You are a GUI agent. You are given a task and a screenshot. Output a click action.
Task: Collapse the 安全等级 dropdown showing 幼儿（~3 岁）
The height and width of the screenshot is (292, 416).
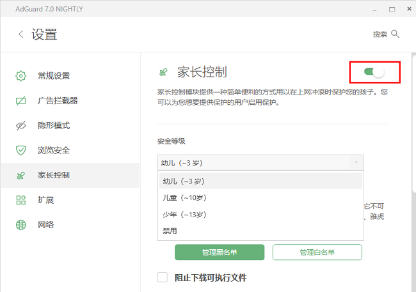click(x=260, y=163)
